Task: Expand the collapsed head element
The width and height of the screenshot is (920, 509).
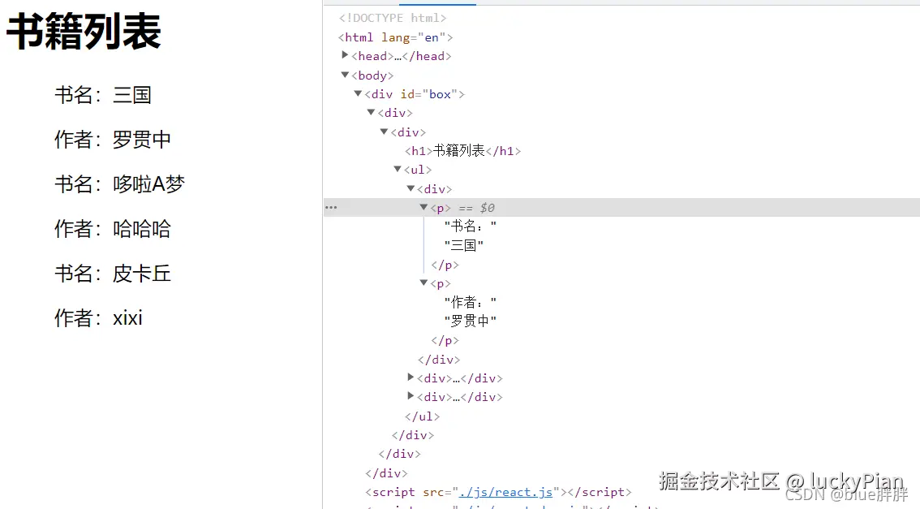Action: (346, 55)
